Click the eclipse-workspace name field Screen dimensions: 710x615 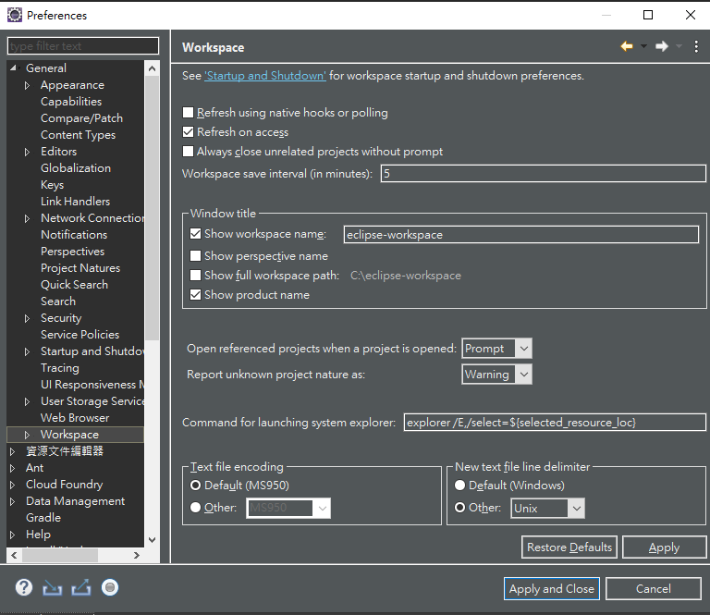(x=520, y=235)
